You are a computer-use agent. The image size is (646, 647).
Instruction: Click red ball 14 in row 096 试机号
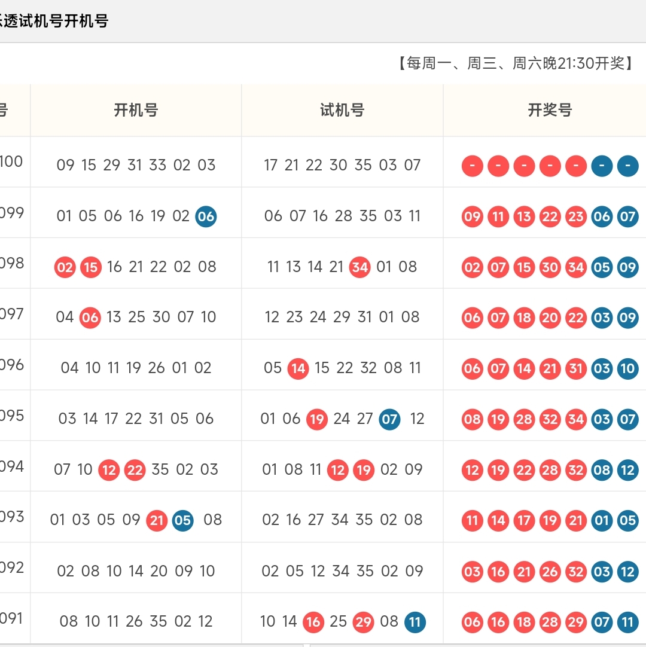pos(298,368)
